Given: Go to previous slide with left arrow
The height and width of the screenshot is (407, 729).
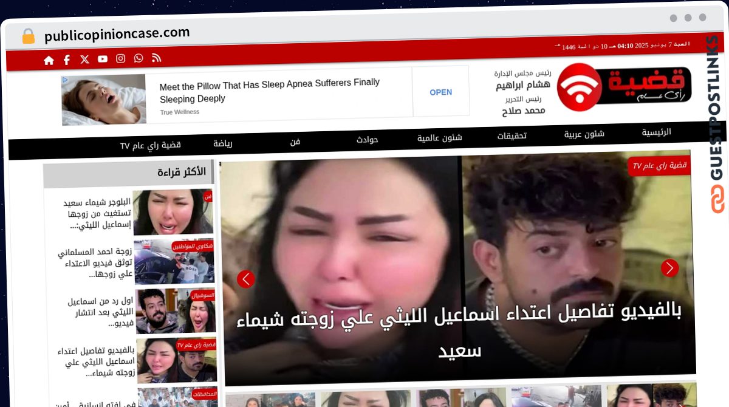Looking at the screenshot, I should click(246, 279).
